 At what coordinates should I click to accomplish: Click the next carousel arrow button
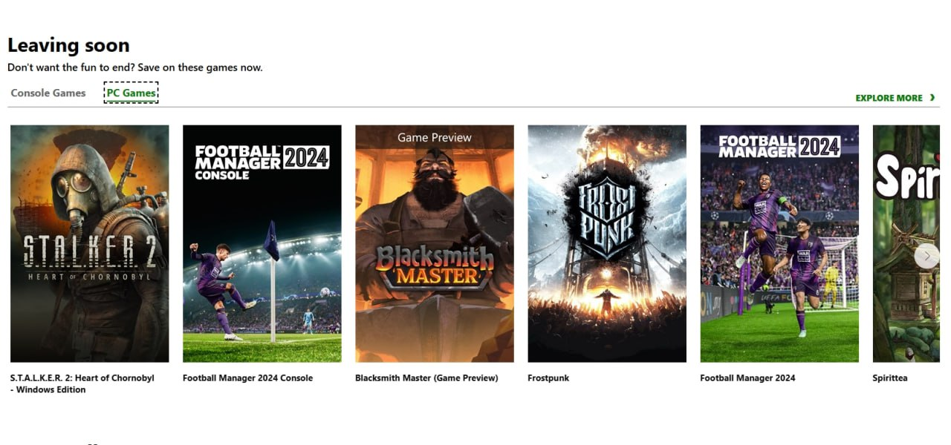(926, 257)
